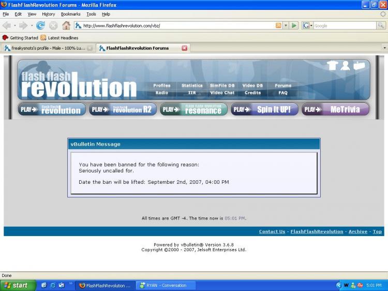Click the mailbox icon in site header
388x291 pixels.
click(359, 66)
